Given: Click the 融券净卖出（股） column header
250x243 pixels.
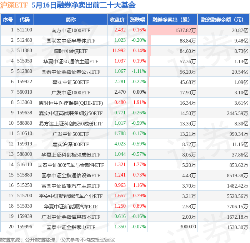Looking at the screenshot, I should point(172,19).
